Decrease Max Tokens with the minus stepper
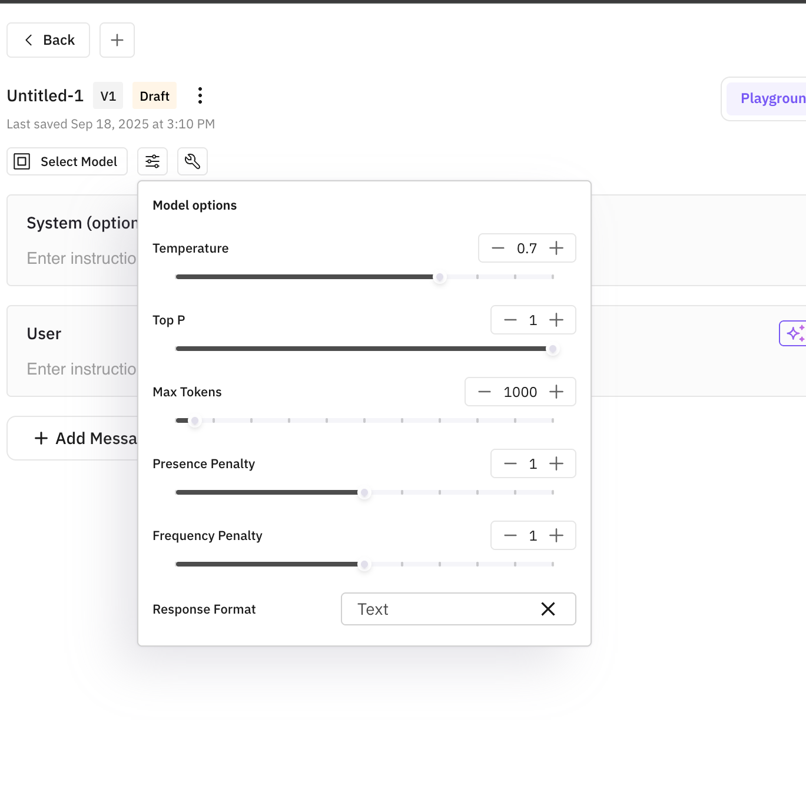The image size is (806, 785). (484, 392)
